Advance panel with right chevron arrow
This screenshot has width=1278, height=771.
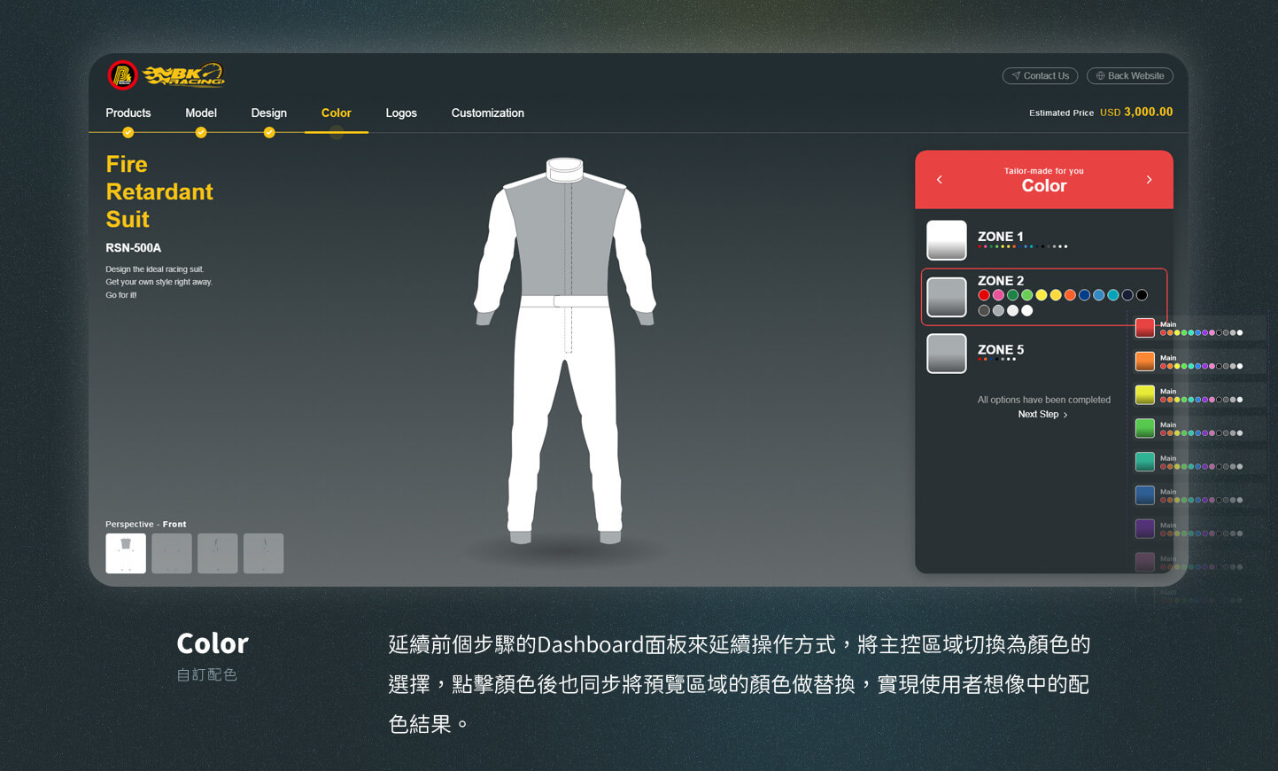[1149, 180]
